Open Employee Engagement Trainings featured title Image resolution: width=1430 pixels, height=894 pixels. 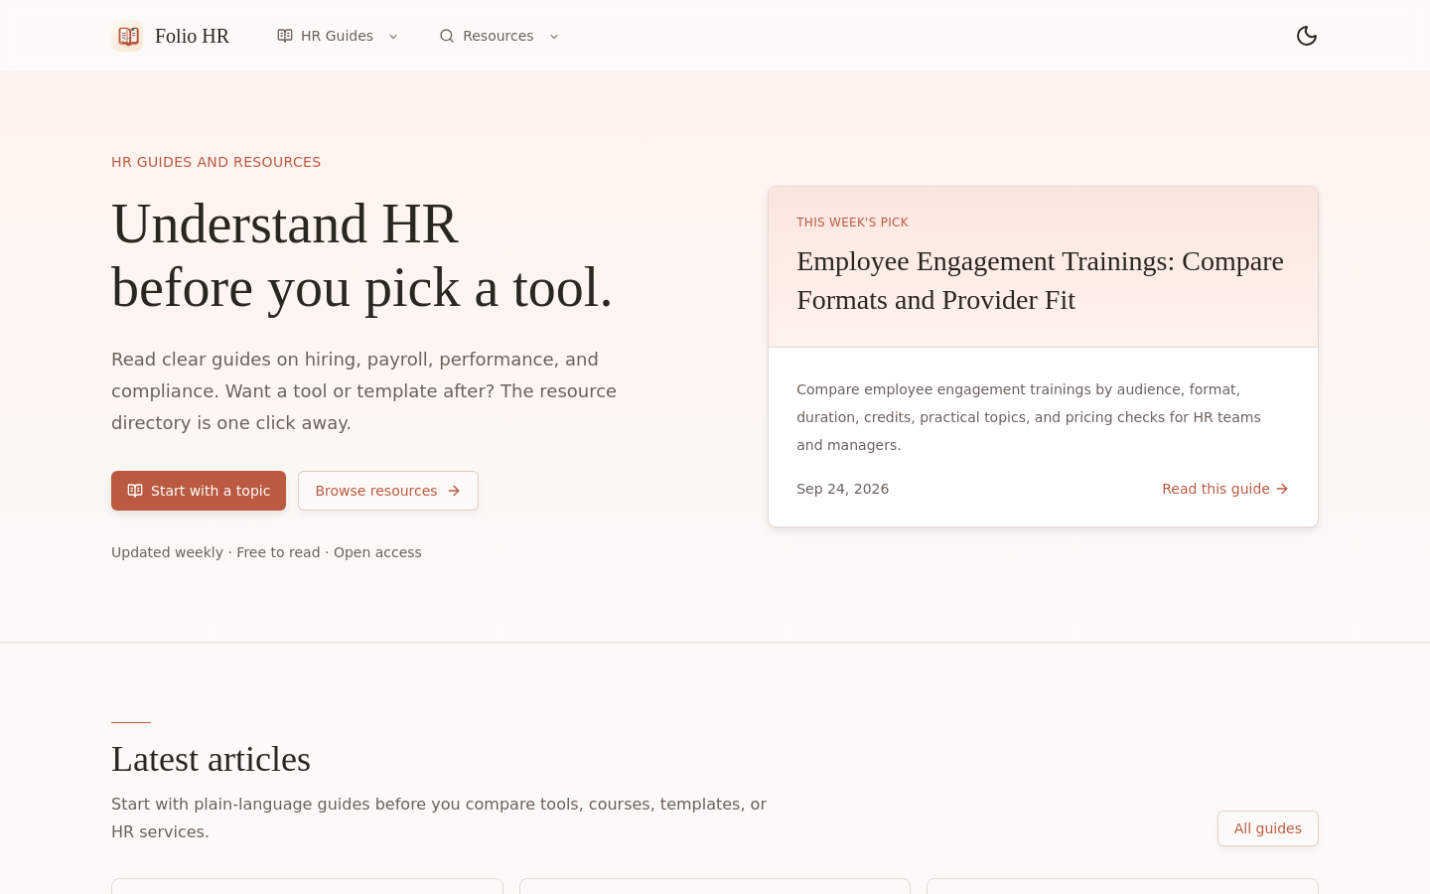[1040, 280]
